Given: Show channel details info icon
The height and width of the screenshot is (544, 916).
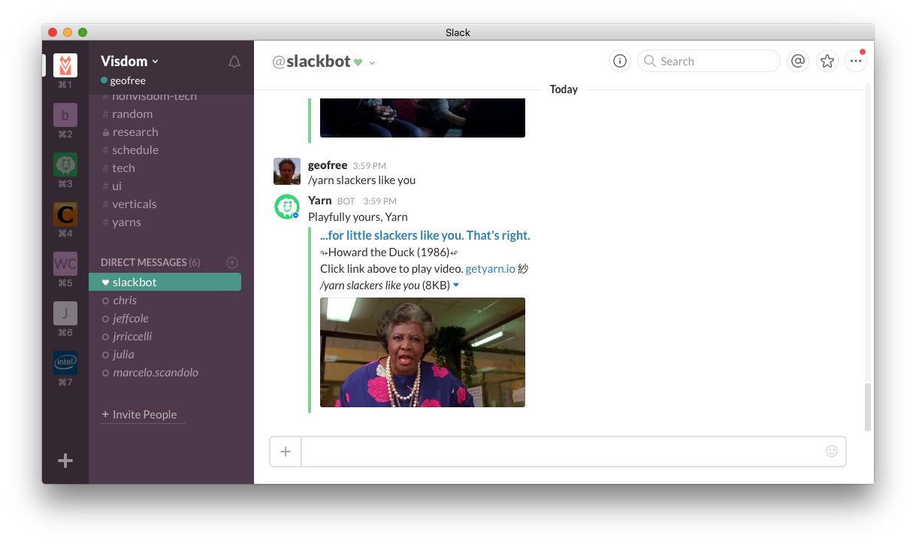Looking at the screenshot, I should point(619,62).
